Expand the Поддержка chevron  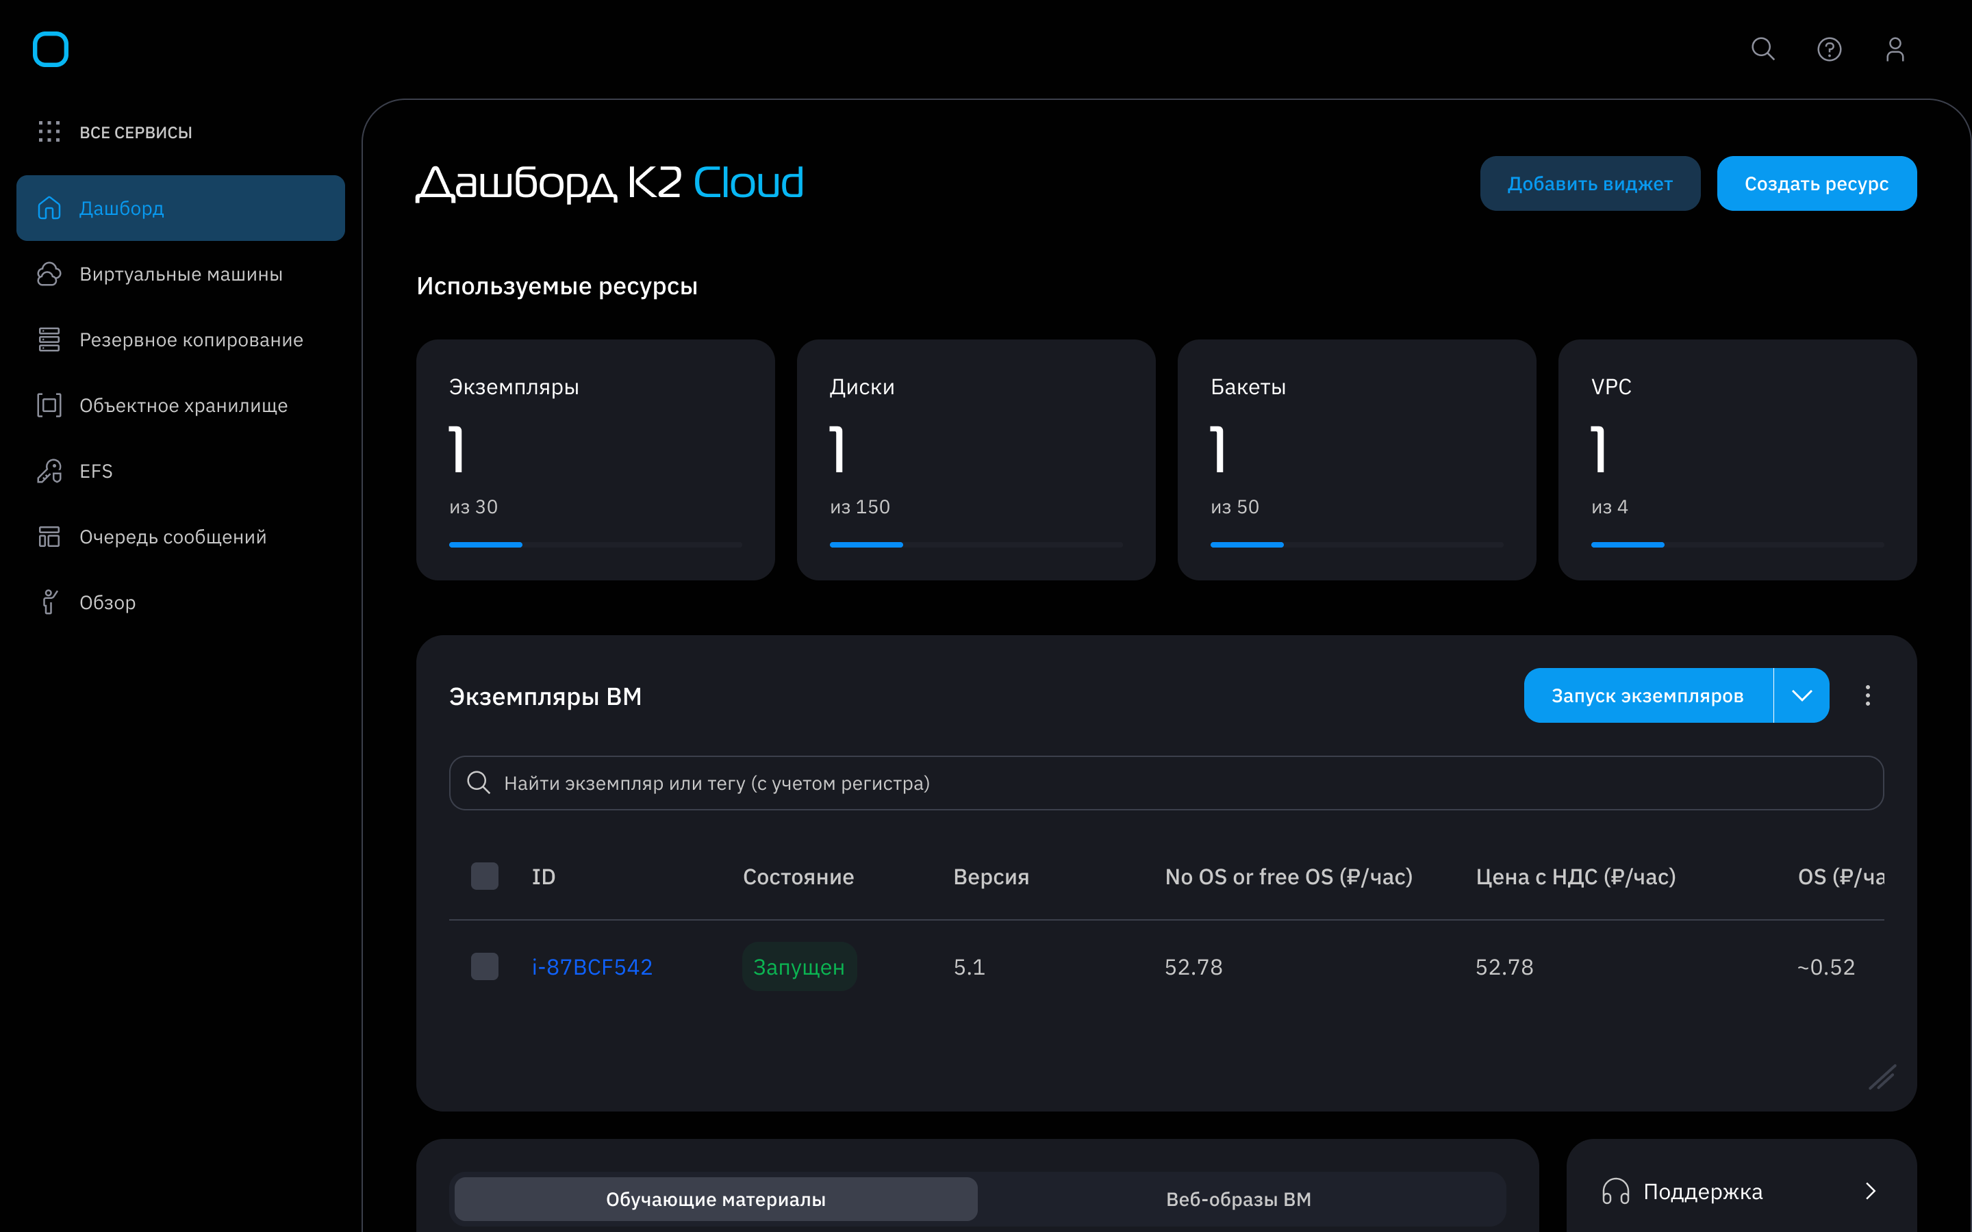coord(1871,1191)
